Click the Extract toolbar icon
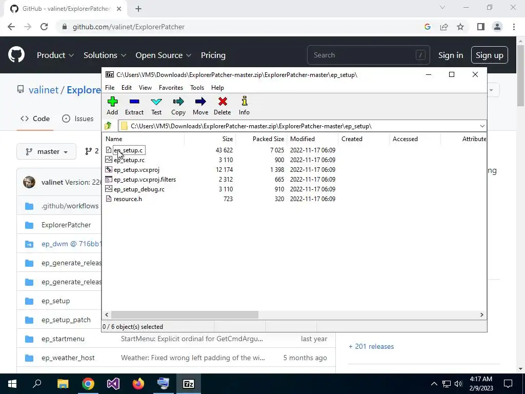The image size is (525, 394). tap(134, 102)
